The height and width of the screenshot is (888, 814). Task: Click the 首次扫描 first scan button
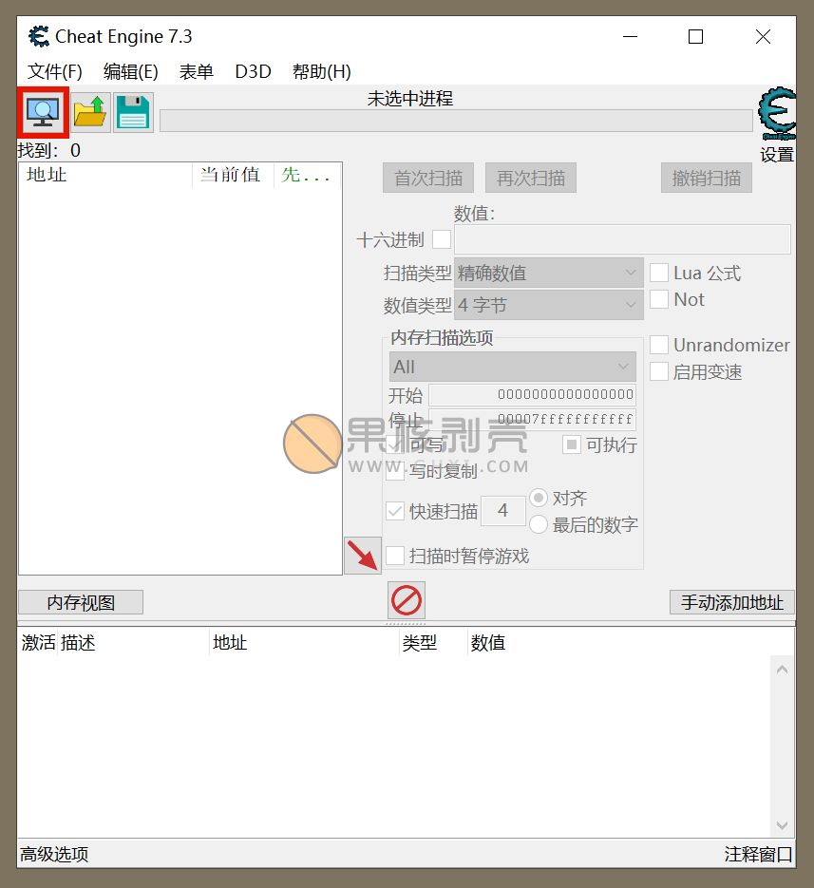tap(428, 178)
